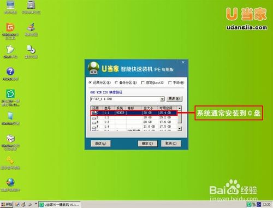273x208 pixels.
Task: Open the scanner-like tool icon beside DiskGenius
Action: [31, 29]
